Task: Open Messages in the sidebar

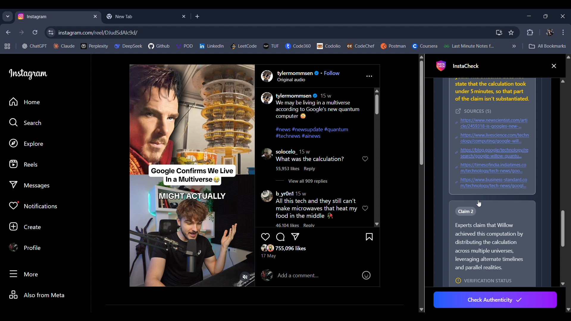Action: (29, 185)
